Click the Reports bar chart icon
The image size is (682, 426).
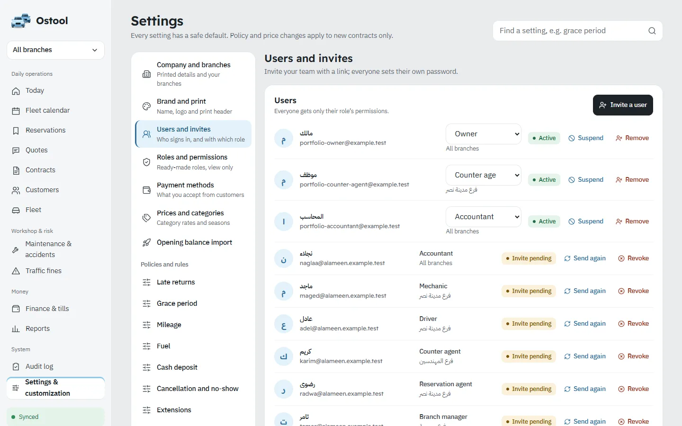coord(16,329)
